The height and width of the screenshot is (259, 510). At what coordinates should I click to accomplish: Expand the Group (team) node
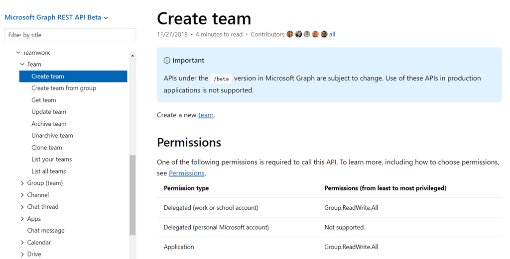(22, 183)
